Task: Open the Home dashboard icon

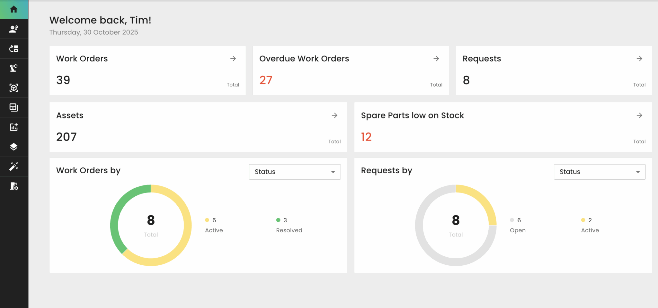Action: click(x=14, y=9)
